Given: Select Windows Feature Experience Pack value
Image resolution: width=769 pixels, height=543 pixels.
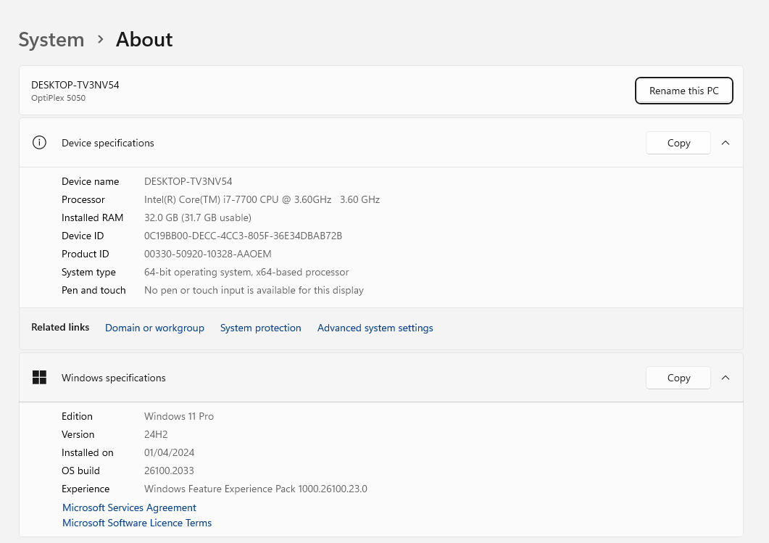Looking at the screenshot, I should (256, 489).
